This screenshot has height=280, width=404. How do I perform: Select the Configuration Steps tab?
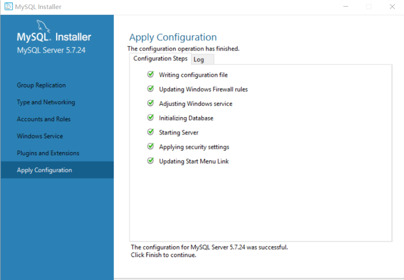(x=160, y=58)
